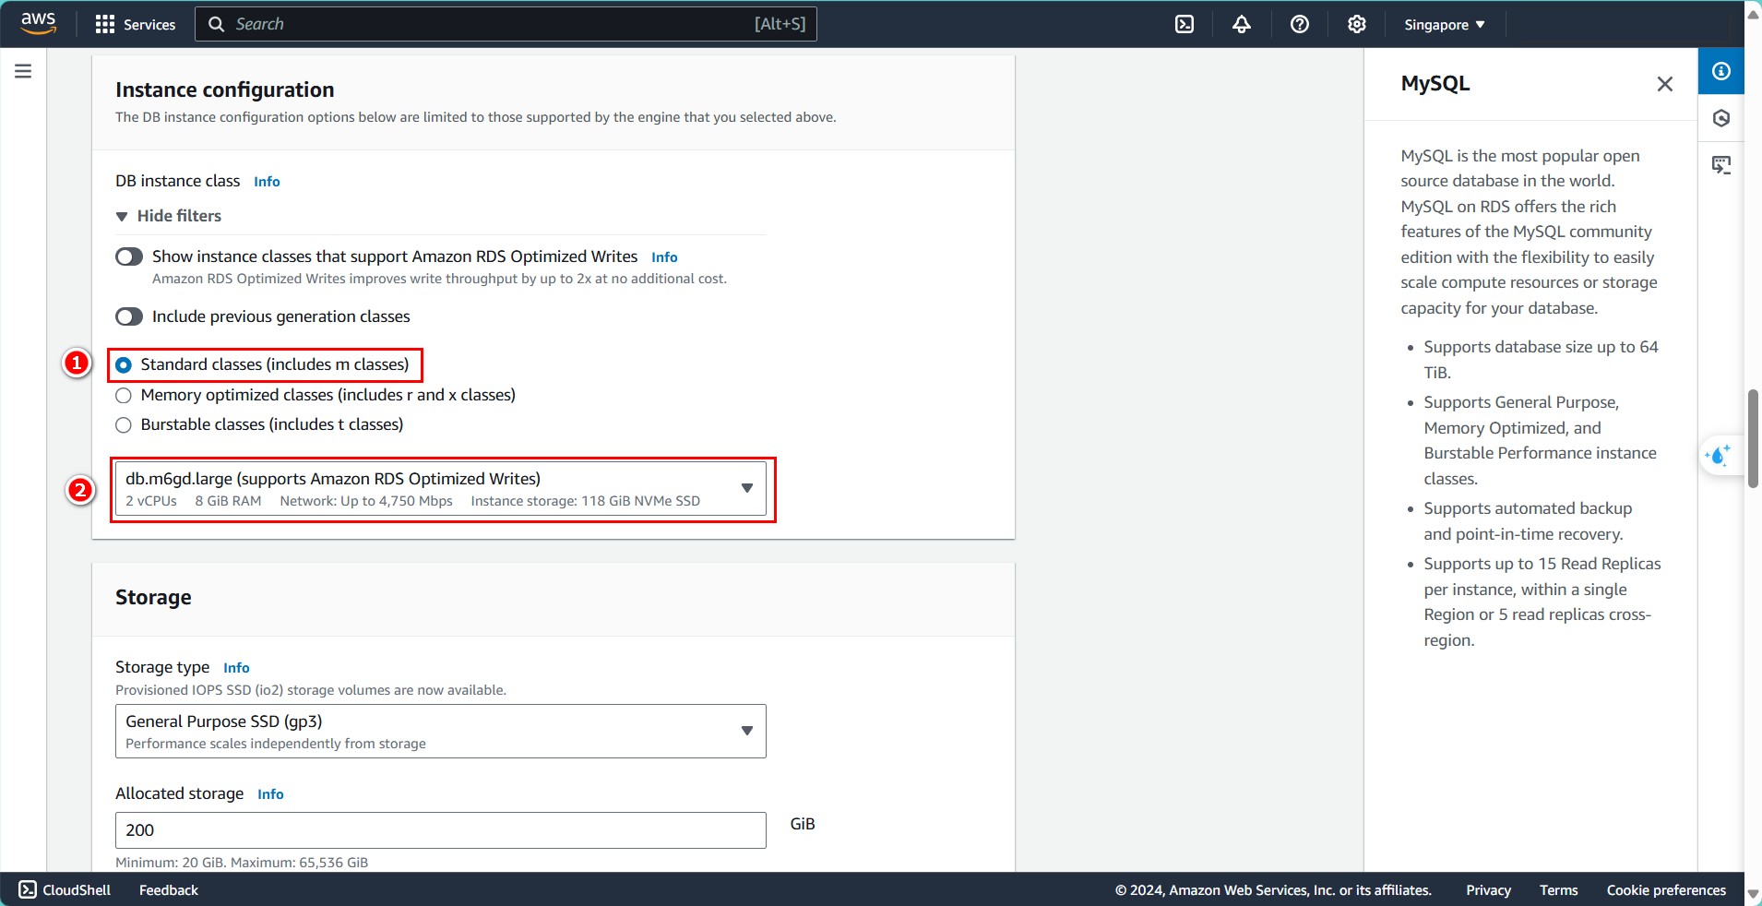Open the General Purpose SSD (gp3) dropdown

[441, 732]
